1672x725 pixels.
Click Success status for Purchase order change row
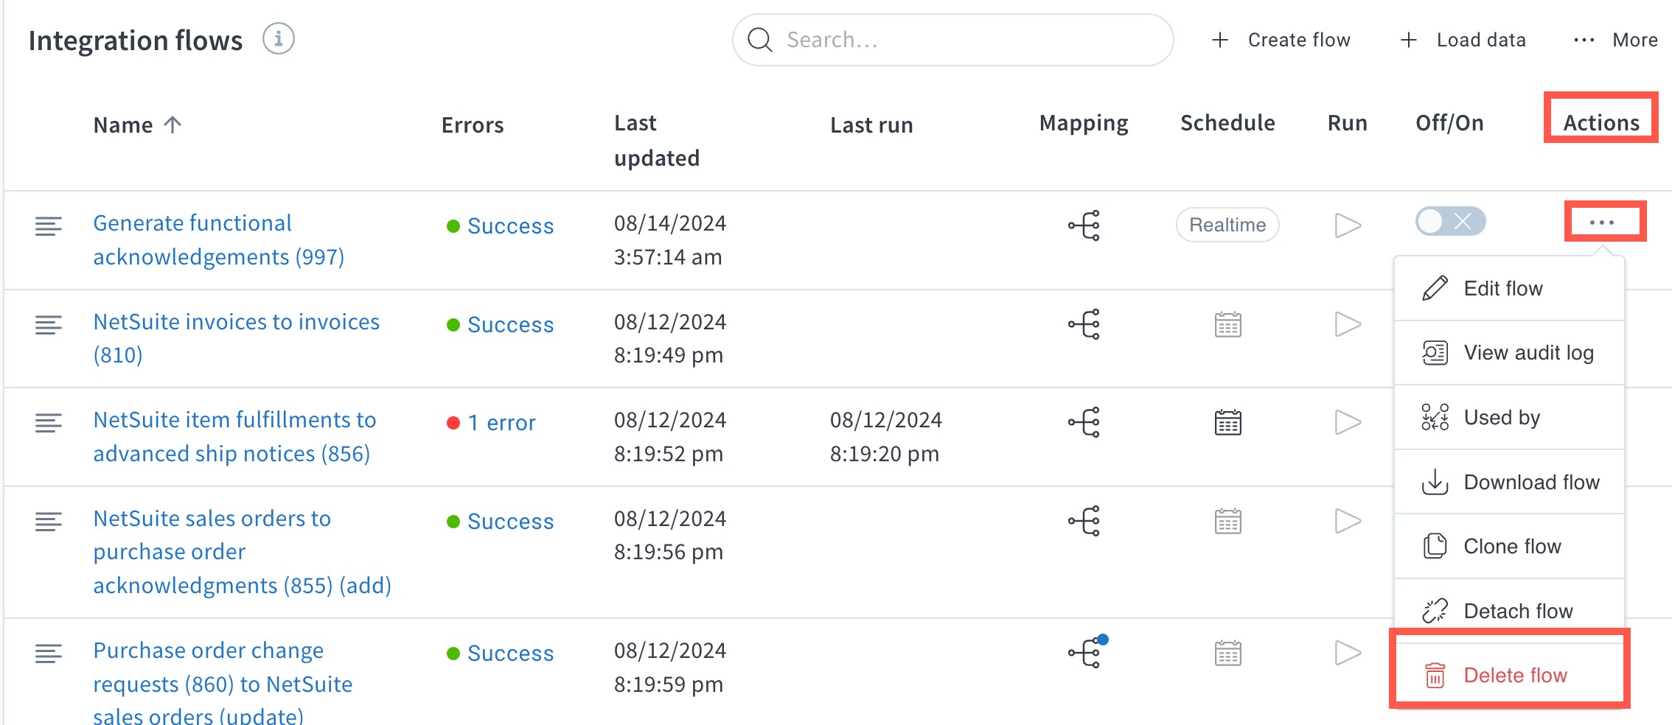501,653
